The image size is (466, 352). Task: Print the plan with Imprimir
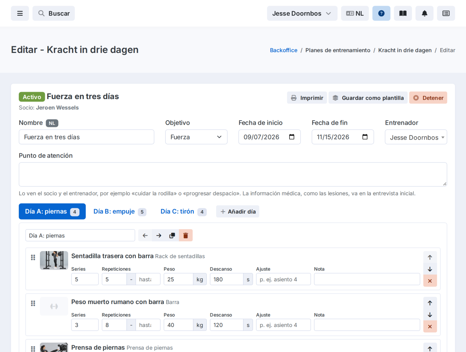pyautogui.click(x=307, y=98)
